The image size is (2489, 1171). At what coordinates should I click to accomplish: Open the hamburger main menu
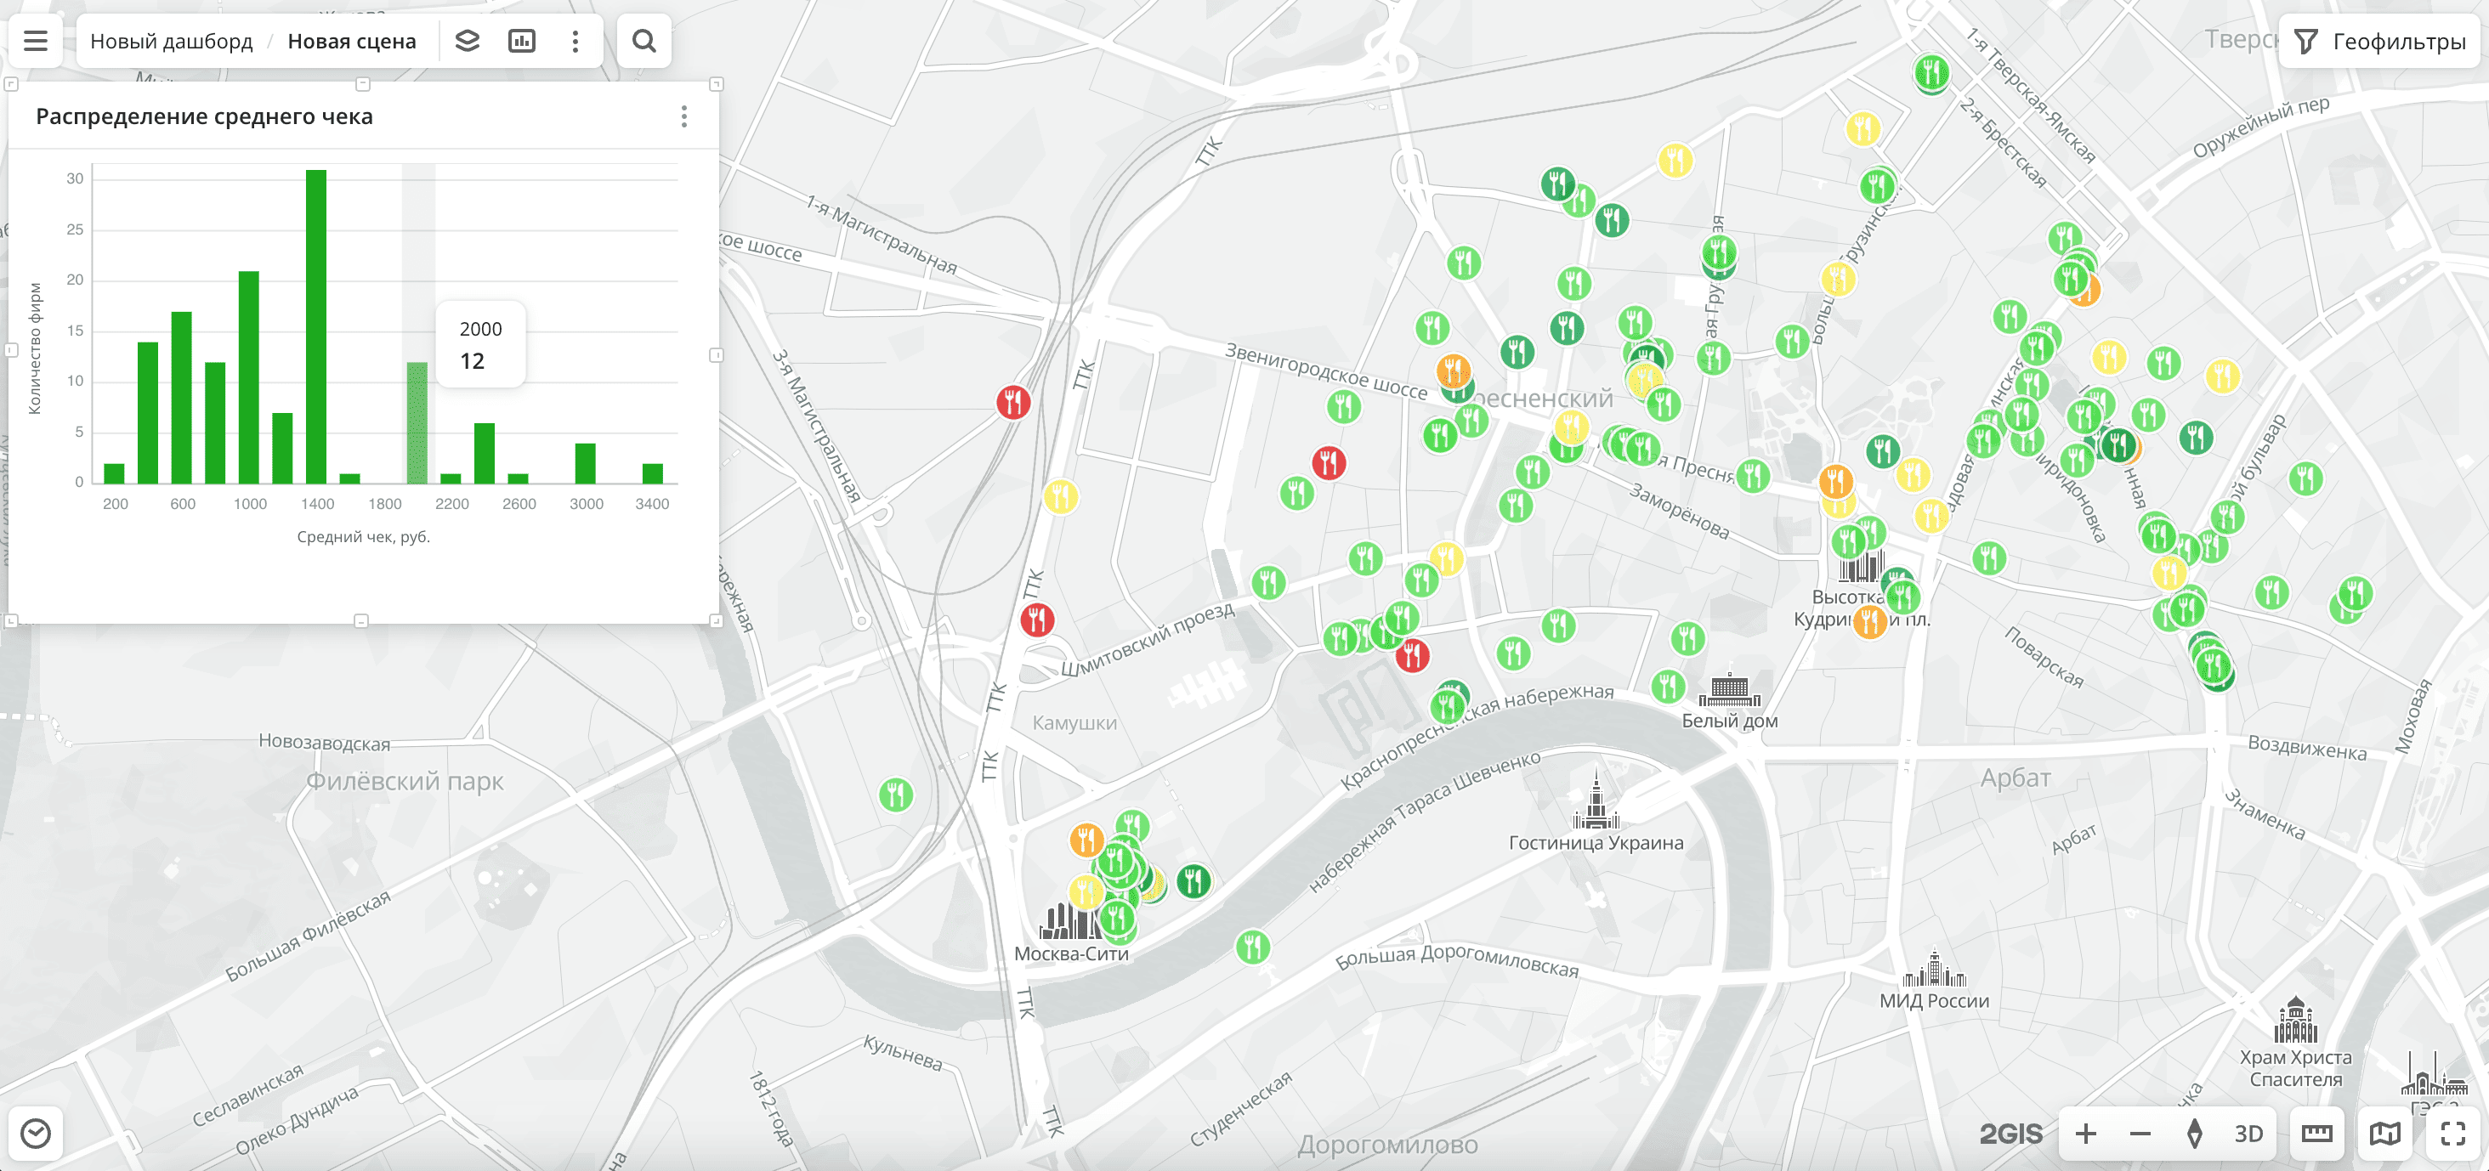pos(36,41)
